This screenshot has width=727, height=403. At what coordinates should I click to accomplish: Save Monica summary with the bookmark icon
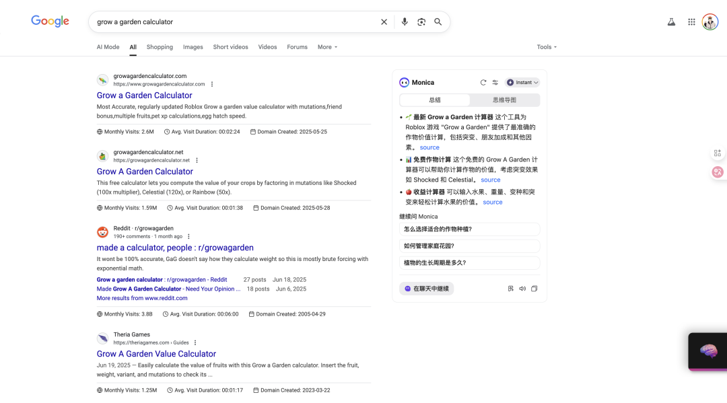coord(510,289)
